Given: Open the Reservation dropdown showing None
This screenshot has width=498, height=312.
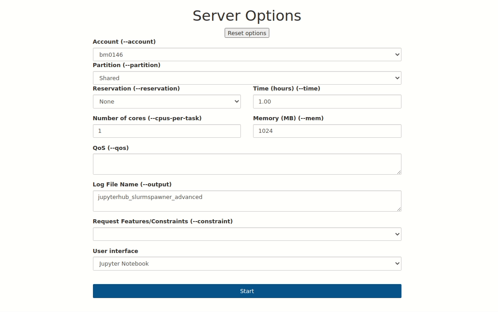Looking at the screenshot, I should [167, 101].
